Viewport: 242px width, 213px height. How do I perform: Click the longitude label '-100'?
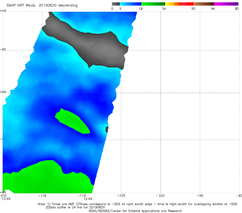160,196
